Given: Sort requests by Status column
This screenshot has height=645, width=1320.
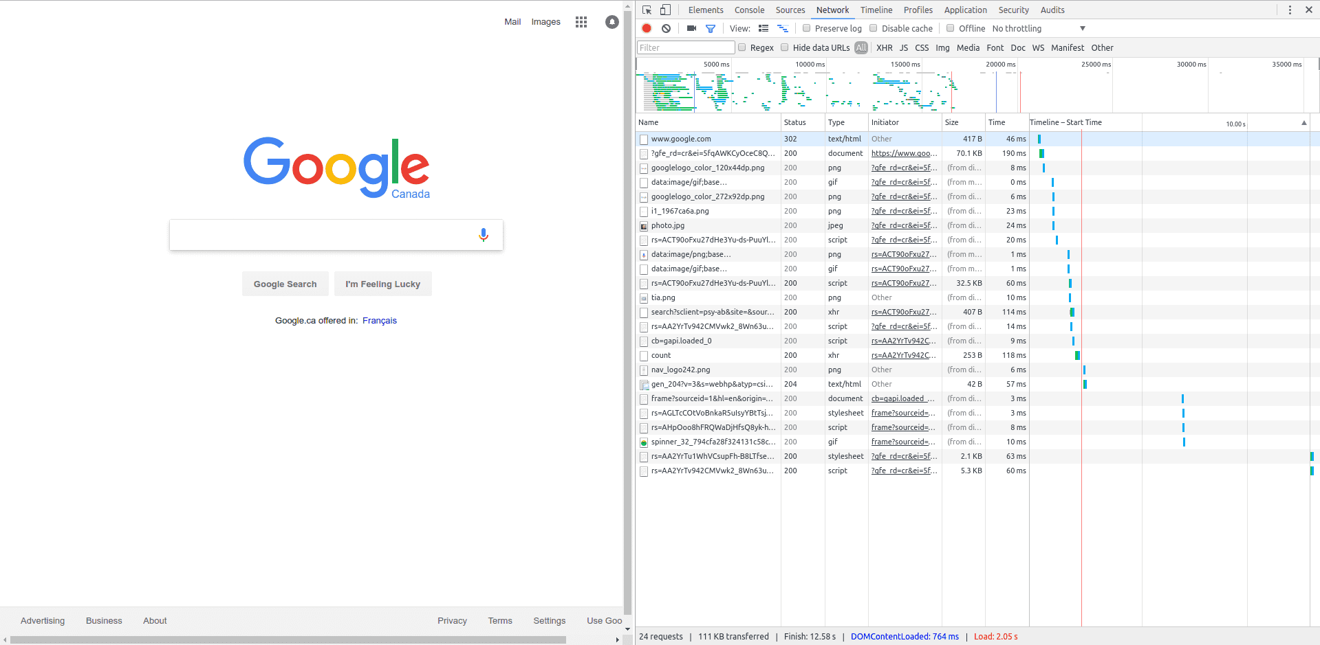Looking at the screenshot, I should (803, 122).
